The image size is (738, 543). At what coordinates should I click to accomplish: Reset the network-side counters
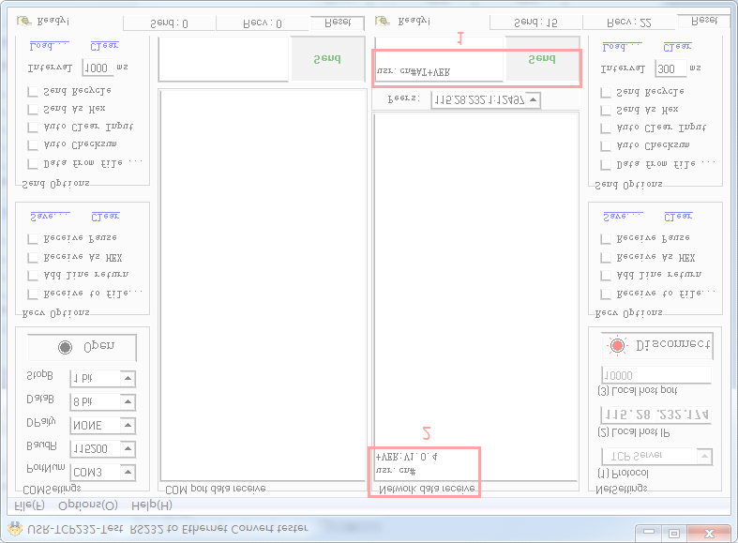point(704,22)
